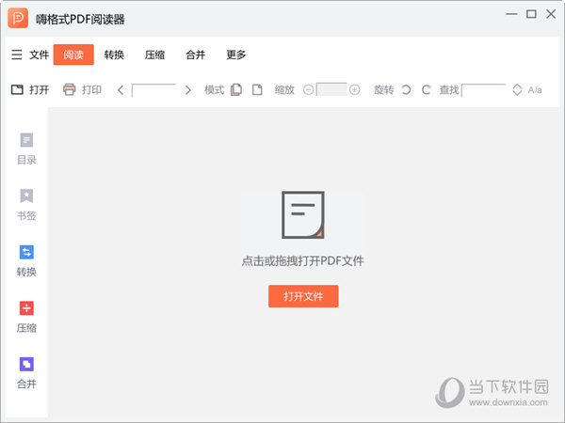Click the 嗨格式PDF app logo icon
This screenshot has width=565, height=423.
click(18, 18)
